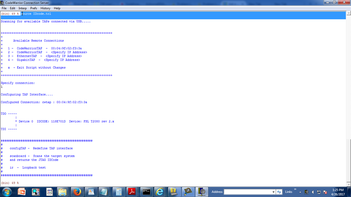Click the vertical scrollbar down arrow
The width and height of the screenshot is (351, 197).
(x=349, y=184)
